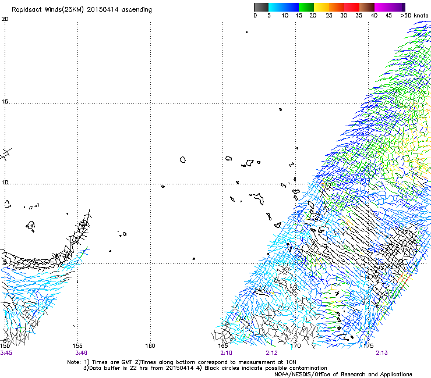This screenshot has height=378, width=431.
Task: Click the green 15-20 knots legend swatch
Action: pyautogui.click(x=306, y=7)
